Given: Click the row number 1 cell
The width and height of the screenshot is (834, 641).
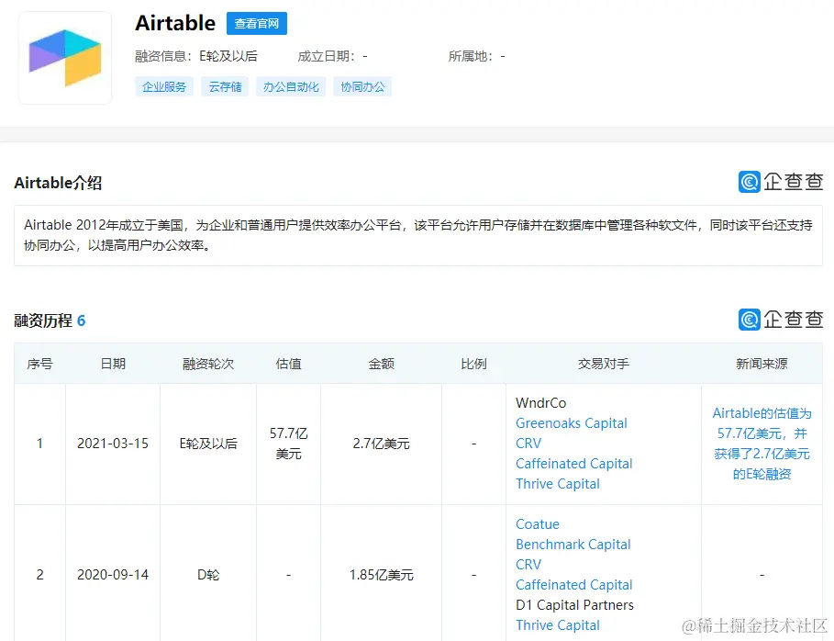Looking at the screenshot, I should [39, 444].
